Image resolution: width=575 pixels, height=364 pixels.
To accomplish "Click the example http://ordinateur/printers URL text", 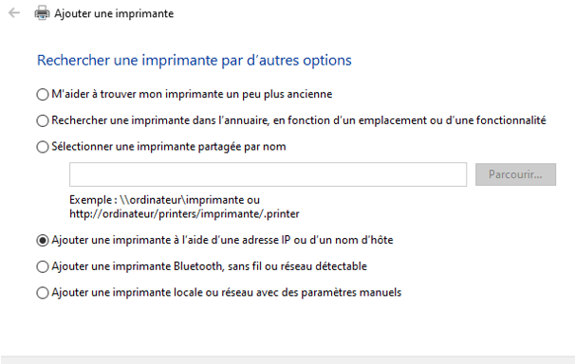I will (184, 214).
